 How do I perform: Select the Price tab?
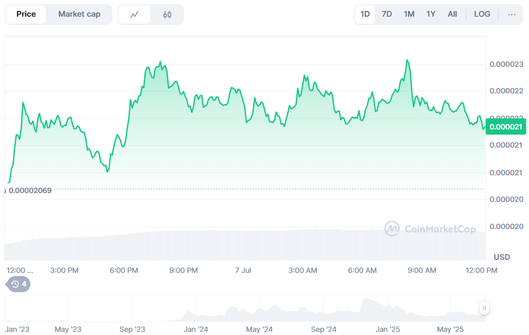click(x=26, y=14)
